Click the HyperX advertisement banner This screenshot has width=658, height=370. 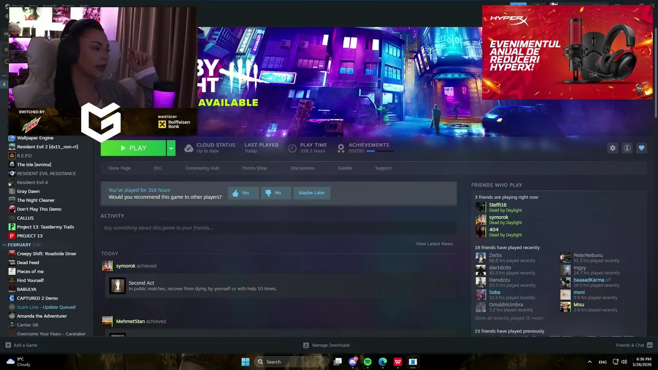pyautogui.click(x=568, y=52)
